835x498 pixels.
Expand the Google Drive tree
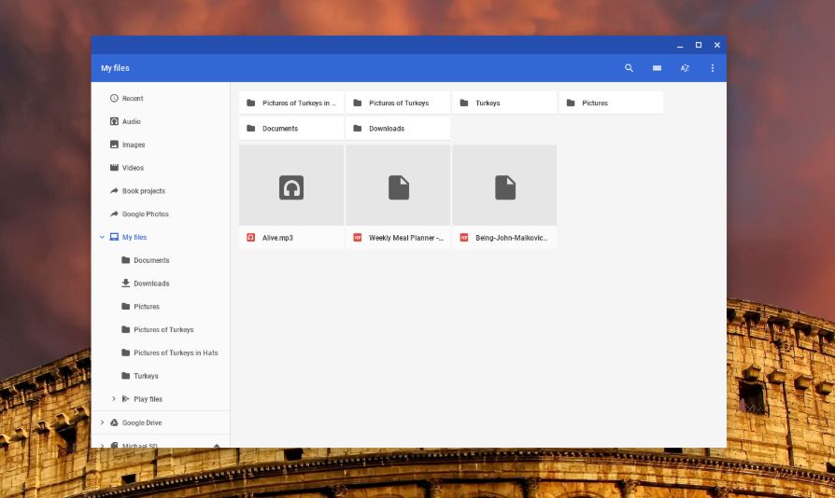[102, 422]
